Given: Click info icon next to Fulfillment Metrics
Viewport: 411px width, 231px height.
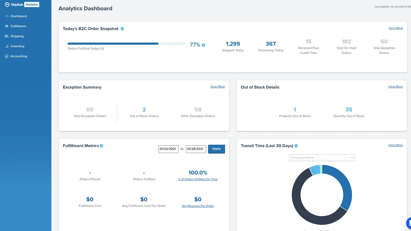Looking at the screenshot, I should (x=101, y=146).
